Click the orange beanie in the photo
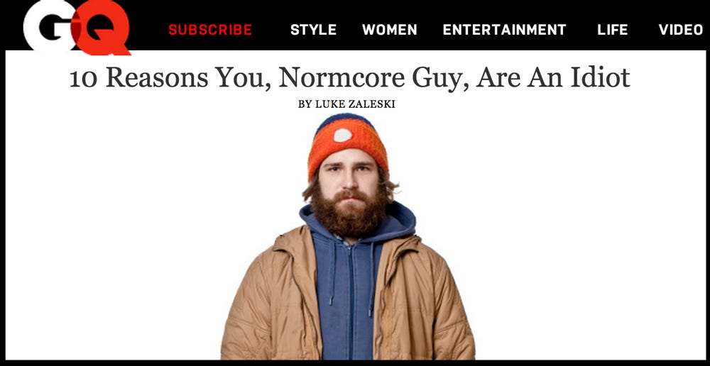710x366 pixels. pos(347,143)
